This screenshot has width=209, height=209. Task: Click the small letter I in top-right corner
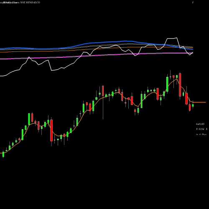(x=193, y=3)
